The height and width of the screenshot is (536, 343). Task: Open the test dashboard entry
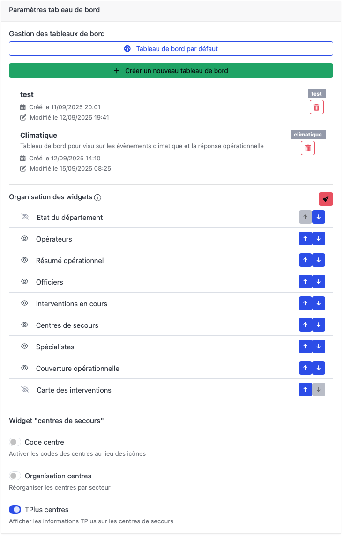[27, 95]
